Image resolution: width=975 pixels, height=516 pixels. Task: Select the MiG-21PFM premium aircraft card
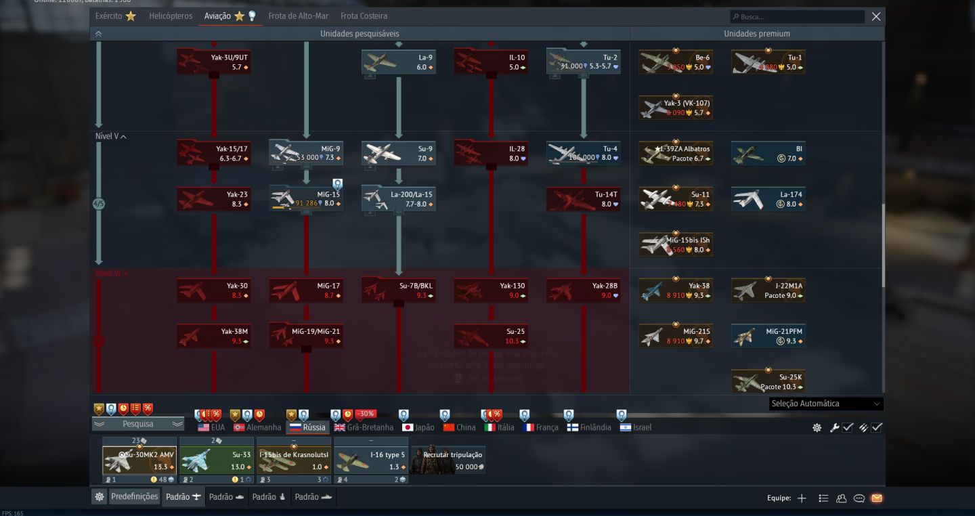coord(768,336)
